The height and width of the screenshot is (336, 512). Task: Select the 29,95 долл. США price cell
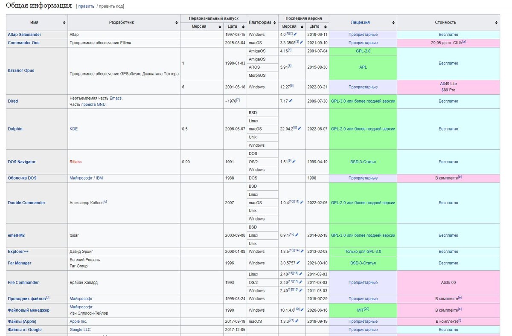click(448, 43)
